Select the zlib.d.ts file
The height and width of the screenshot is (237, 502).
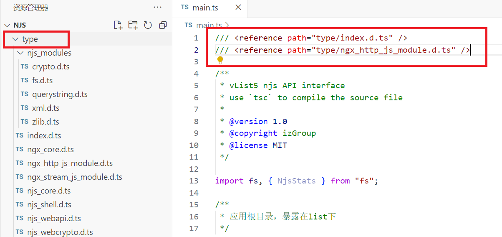pos(45,122)
